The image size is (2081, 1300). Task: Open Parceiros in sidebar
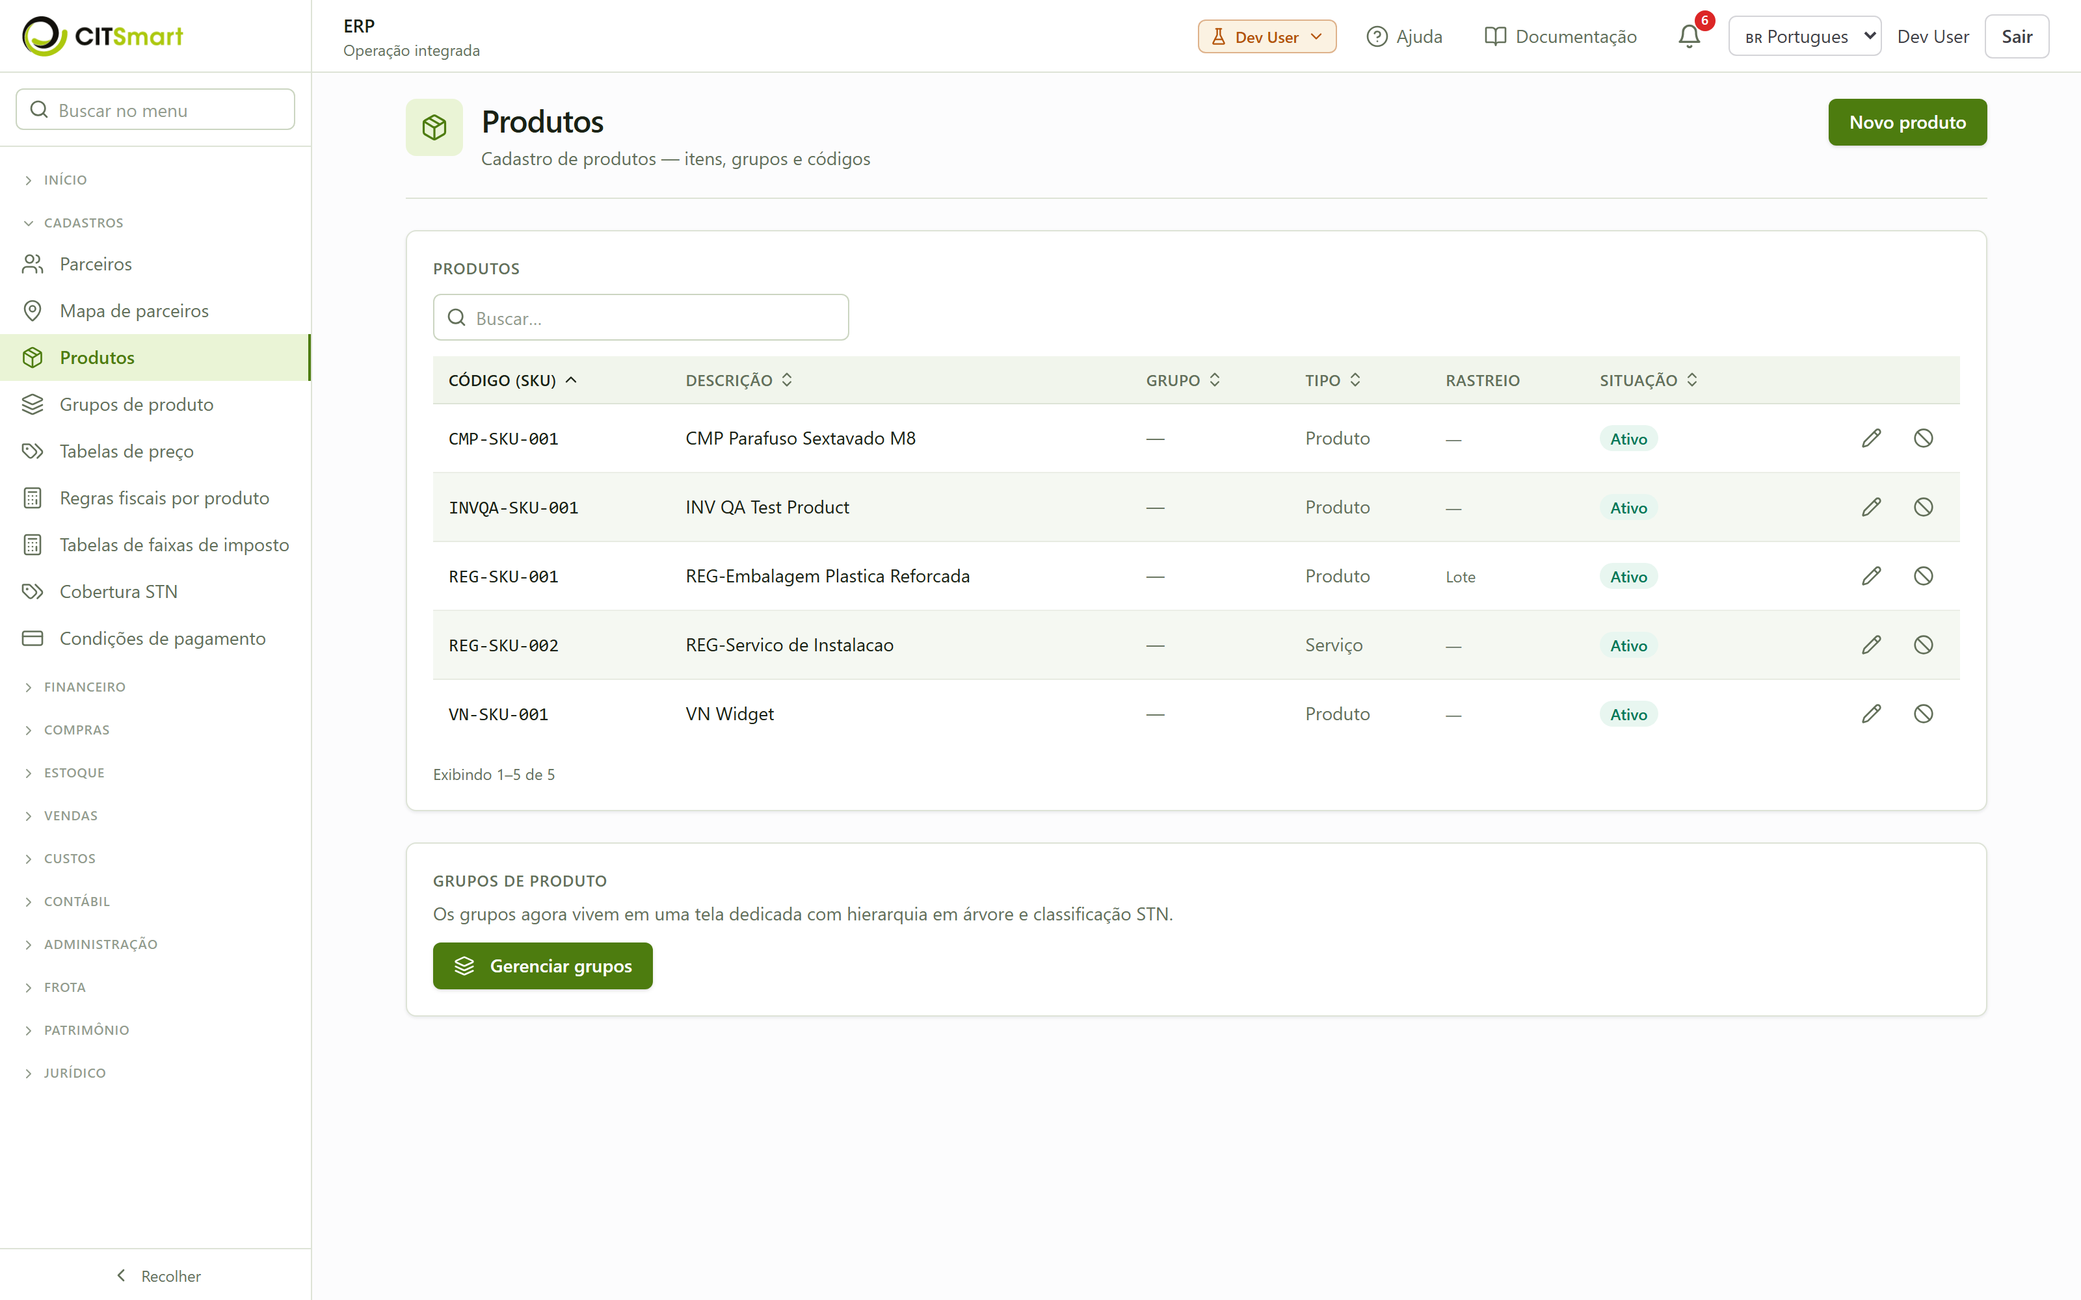155,264
